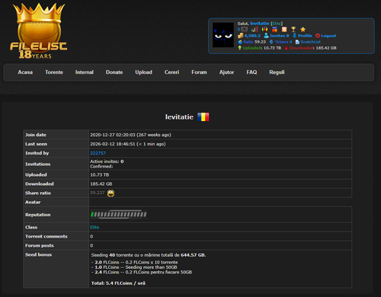This screenshot has width=381, height=297.
Task: Click the Elite class link in table
Action: (x=94, y=227)
